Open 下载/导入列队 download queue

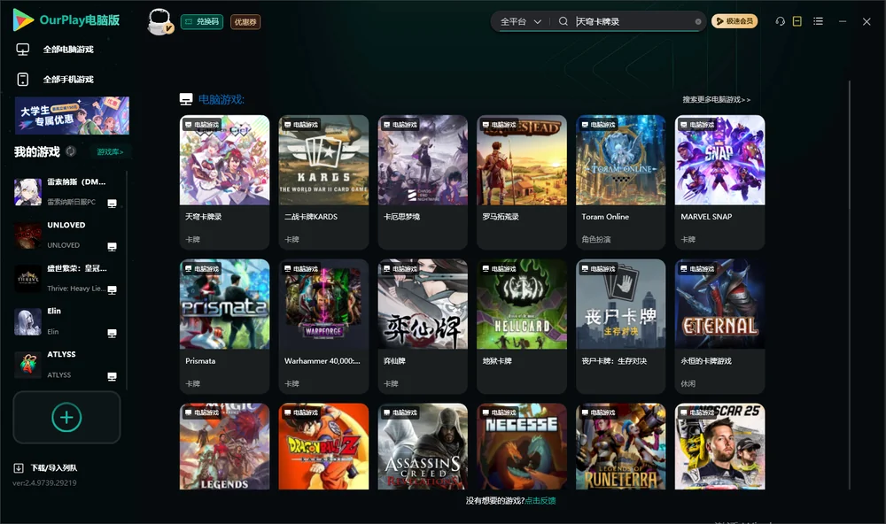pyautogui.click(x=45, y=467)
